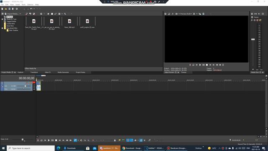Toggle loop playback in timeline transport
268x151 pixels.
pos(41,140)
